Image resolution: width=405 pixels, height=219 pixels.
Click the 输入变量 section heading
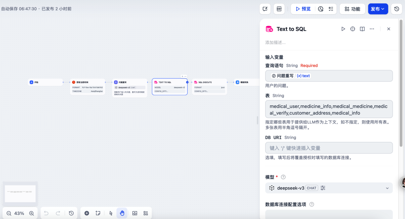pyautogui.click(x=274, y=57)
